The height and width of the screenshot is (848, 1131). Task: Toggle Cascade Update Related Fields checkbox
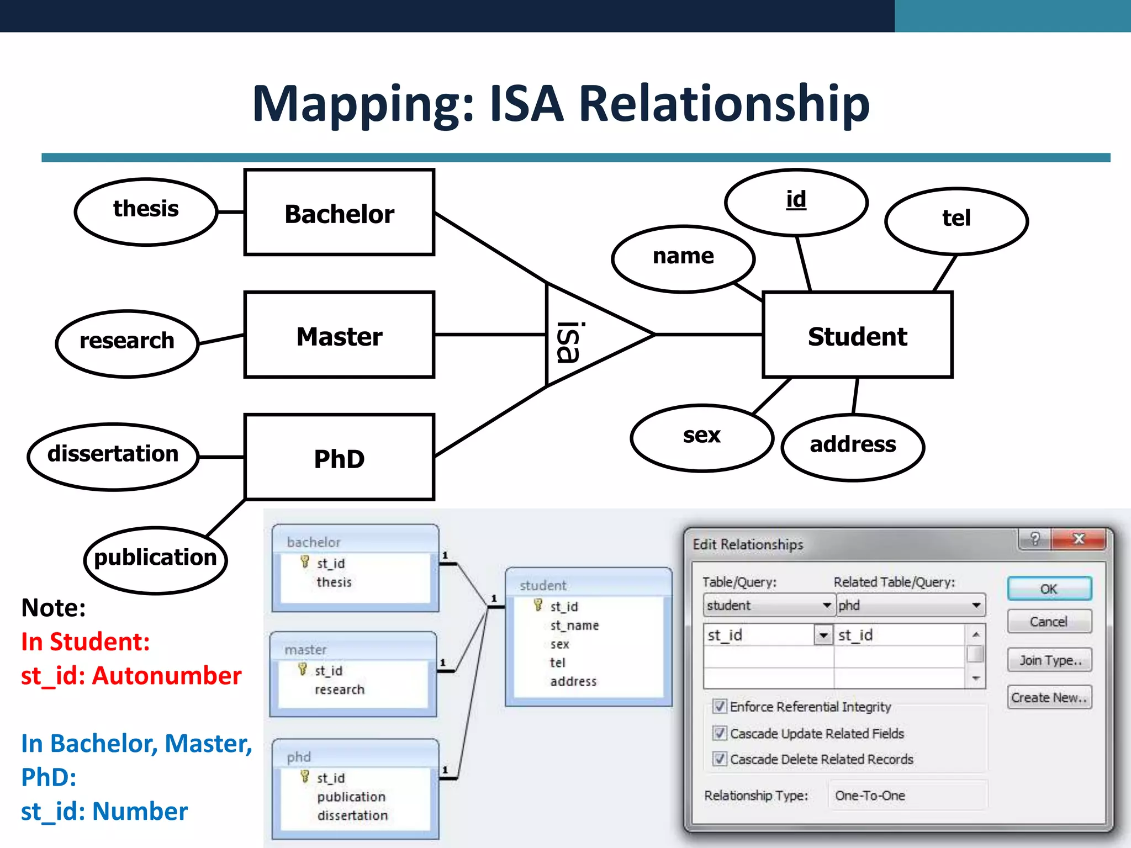coord(720,733)
